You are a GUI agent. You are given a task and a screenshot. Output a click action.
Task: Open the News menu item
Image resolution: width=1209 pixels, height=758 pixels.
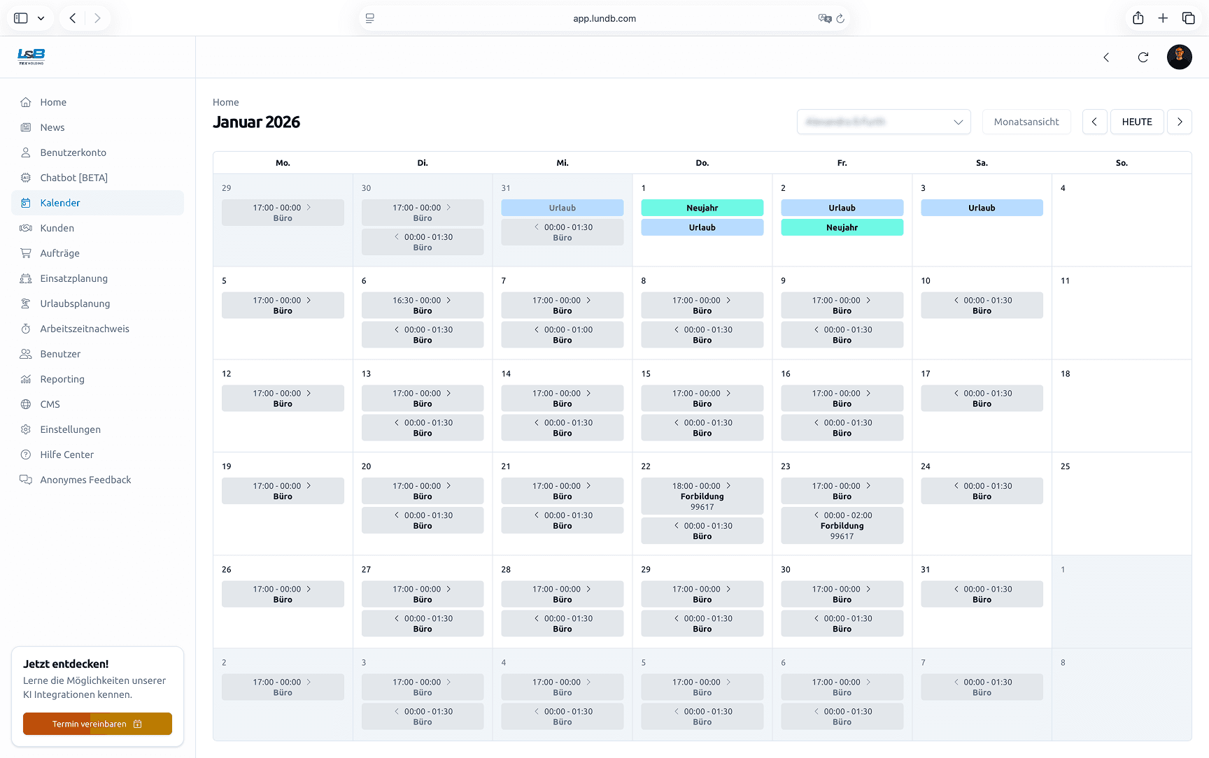pyautogui.click(x=52, y=127)
